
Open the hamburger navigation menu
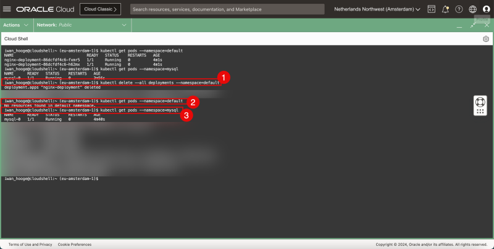coord(7,9)
